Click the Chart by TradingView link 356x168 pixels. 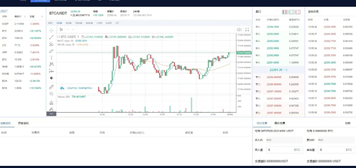pos(76,88)
